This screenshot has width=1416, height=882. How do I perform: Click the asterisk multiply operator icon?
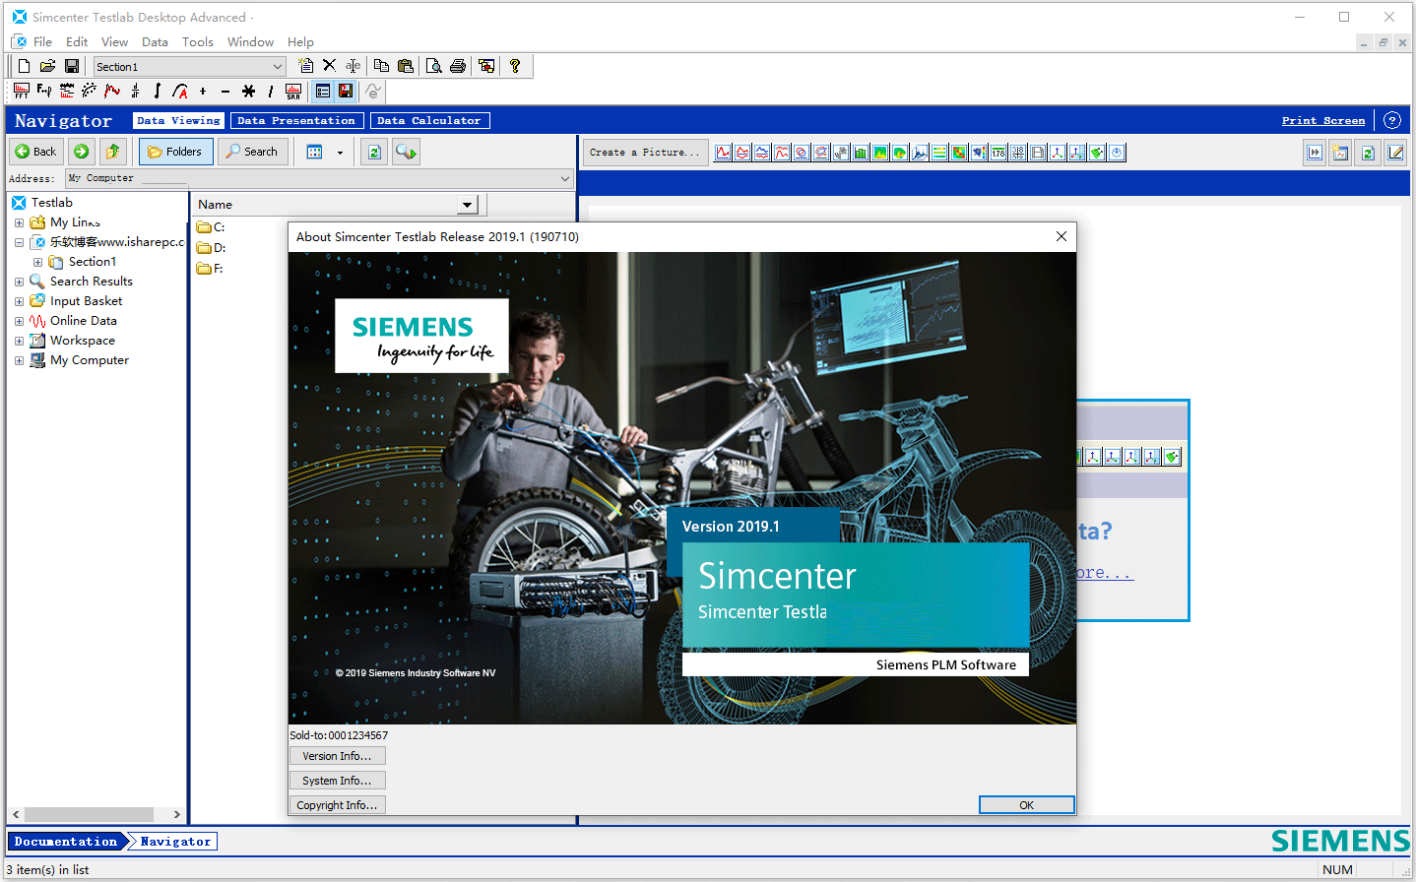point(248,92)
